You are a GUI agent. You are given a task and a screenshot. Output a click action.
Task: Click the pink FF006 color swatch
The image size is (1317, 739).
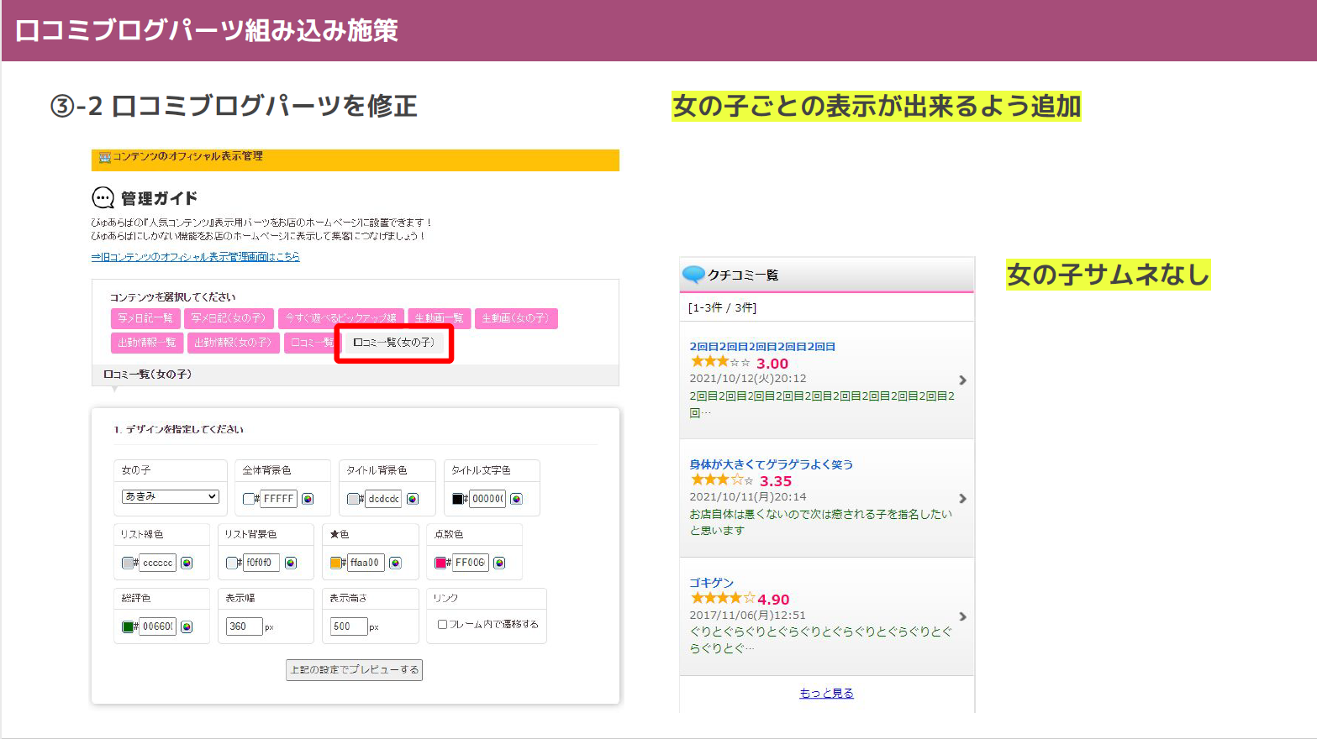[x=441, y=563]
